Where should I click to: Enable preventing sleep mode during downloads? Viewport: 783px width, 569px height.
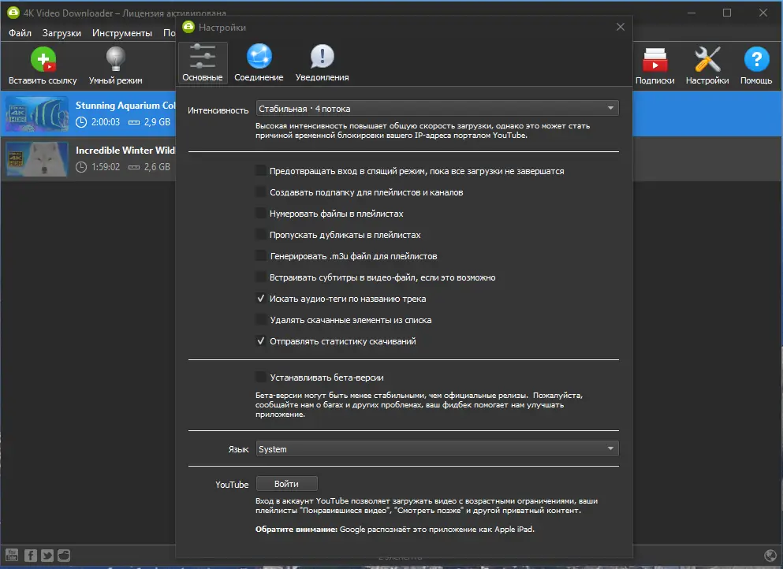(x=261, y=171)
